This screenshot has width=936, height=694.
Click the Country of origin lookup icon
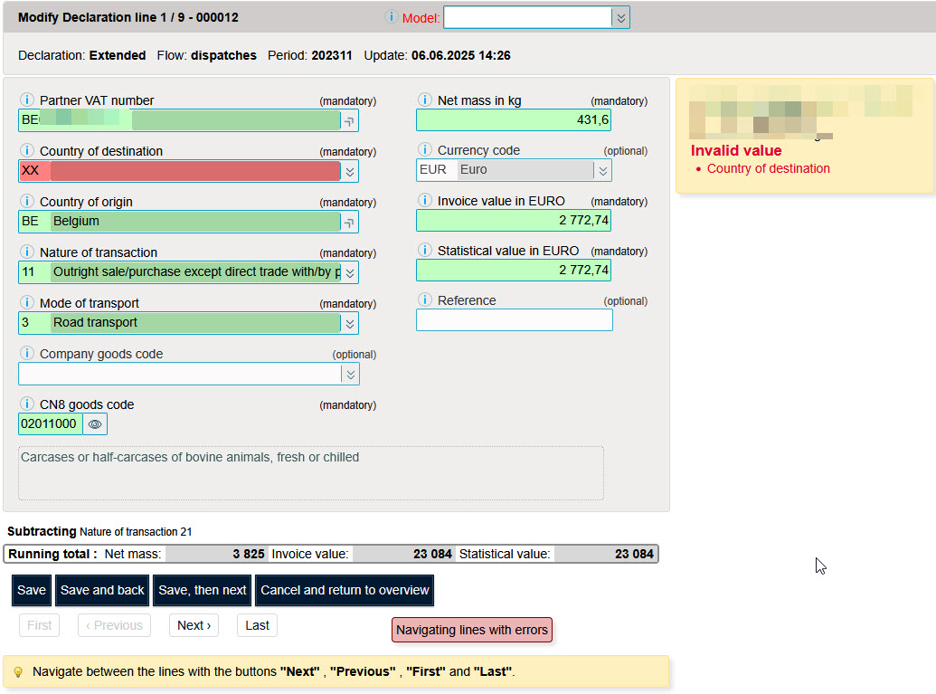(349, 222)
